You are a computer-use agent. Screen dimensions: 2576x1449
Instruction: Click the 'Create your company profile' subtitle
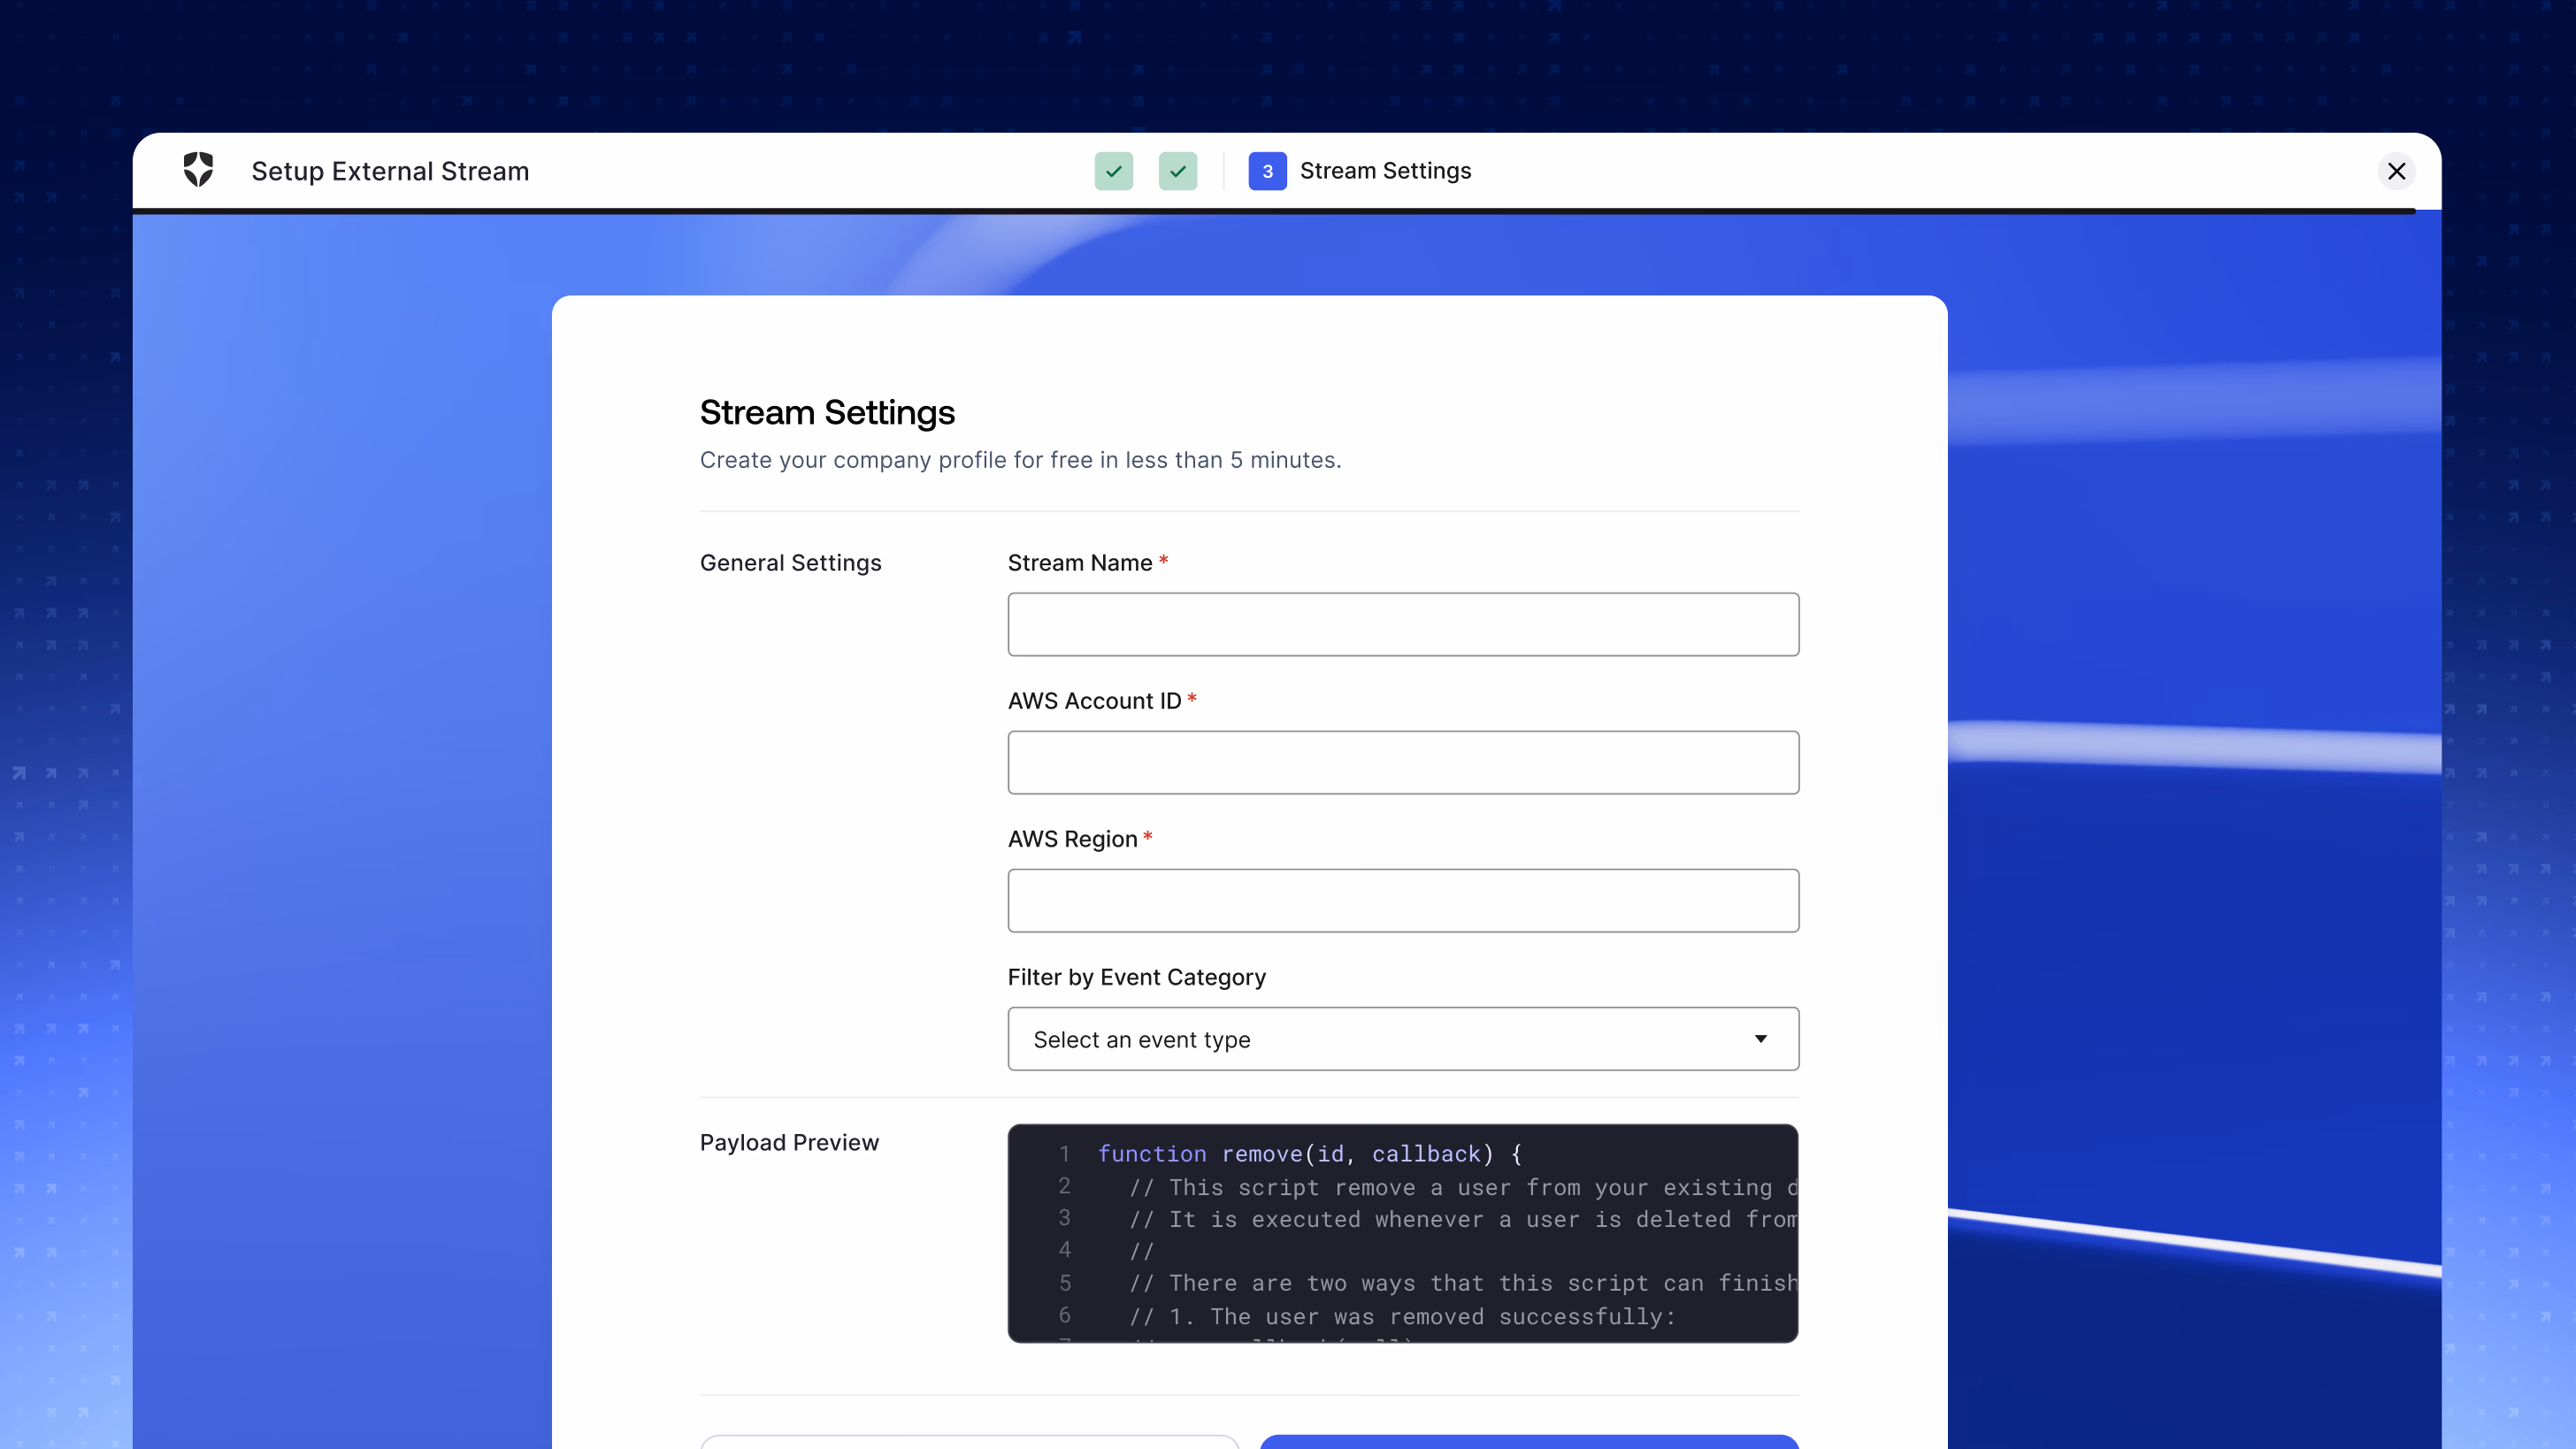(x=1020, y=460)
